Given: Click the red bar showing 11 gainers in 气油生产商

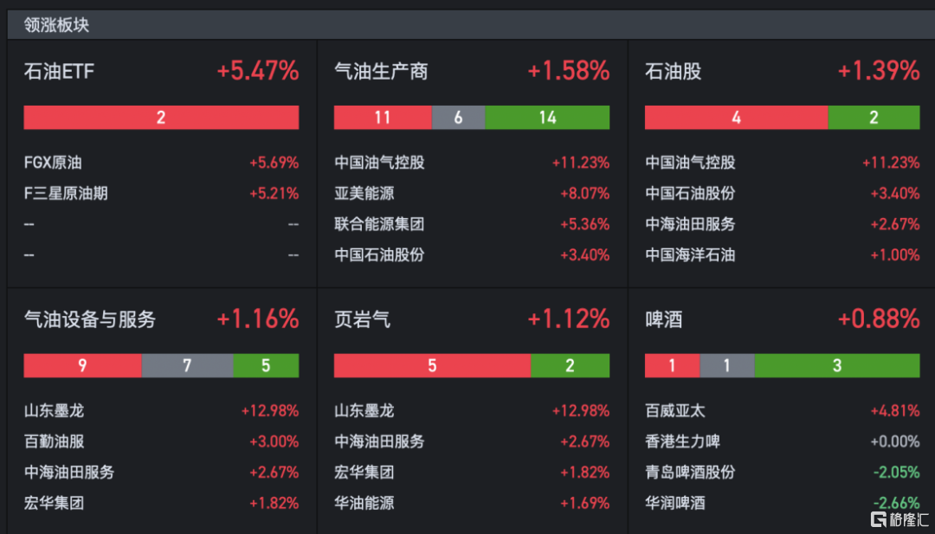Looking at the screenshot, I should [x=383, y=118].
